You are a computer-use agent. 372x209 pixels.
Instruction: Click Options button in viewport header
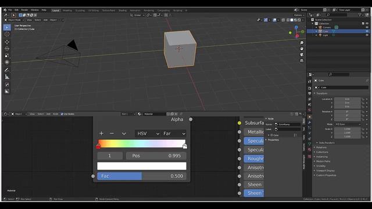299,15
